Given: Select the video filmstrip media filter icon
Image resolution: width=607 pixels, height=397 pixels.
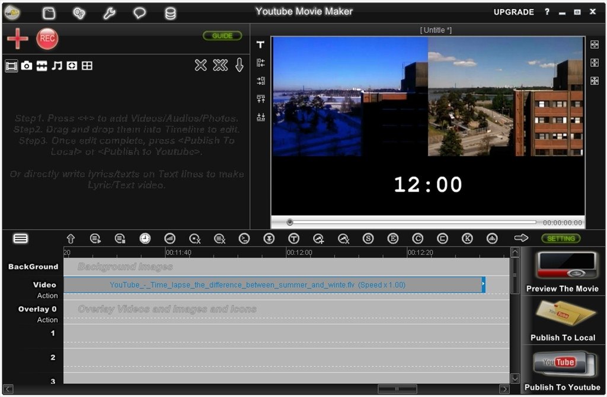Looking at the screenshot, I should pyautogui.click(x=11, y=66).
